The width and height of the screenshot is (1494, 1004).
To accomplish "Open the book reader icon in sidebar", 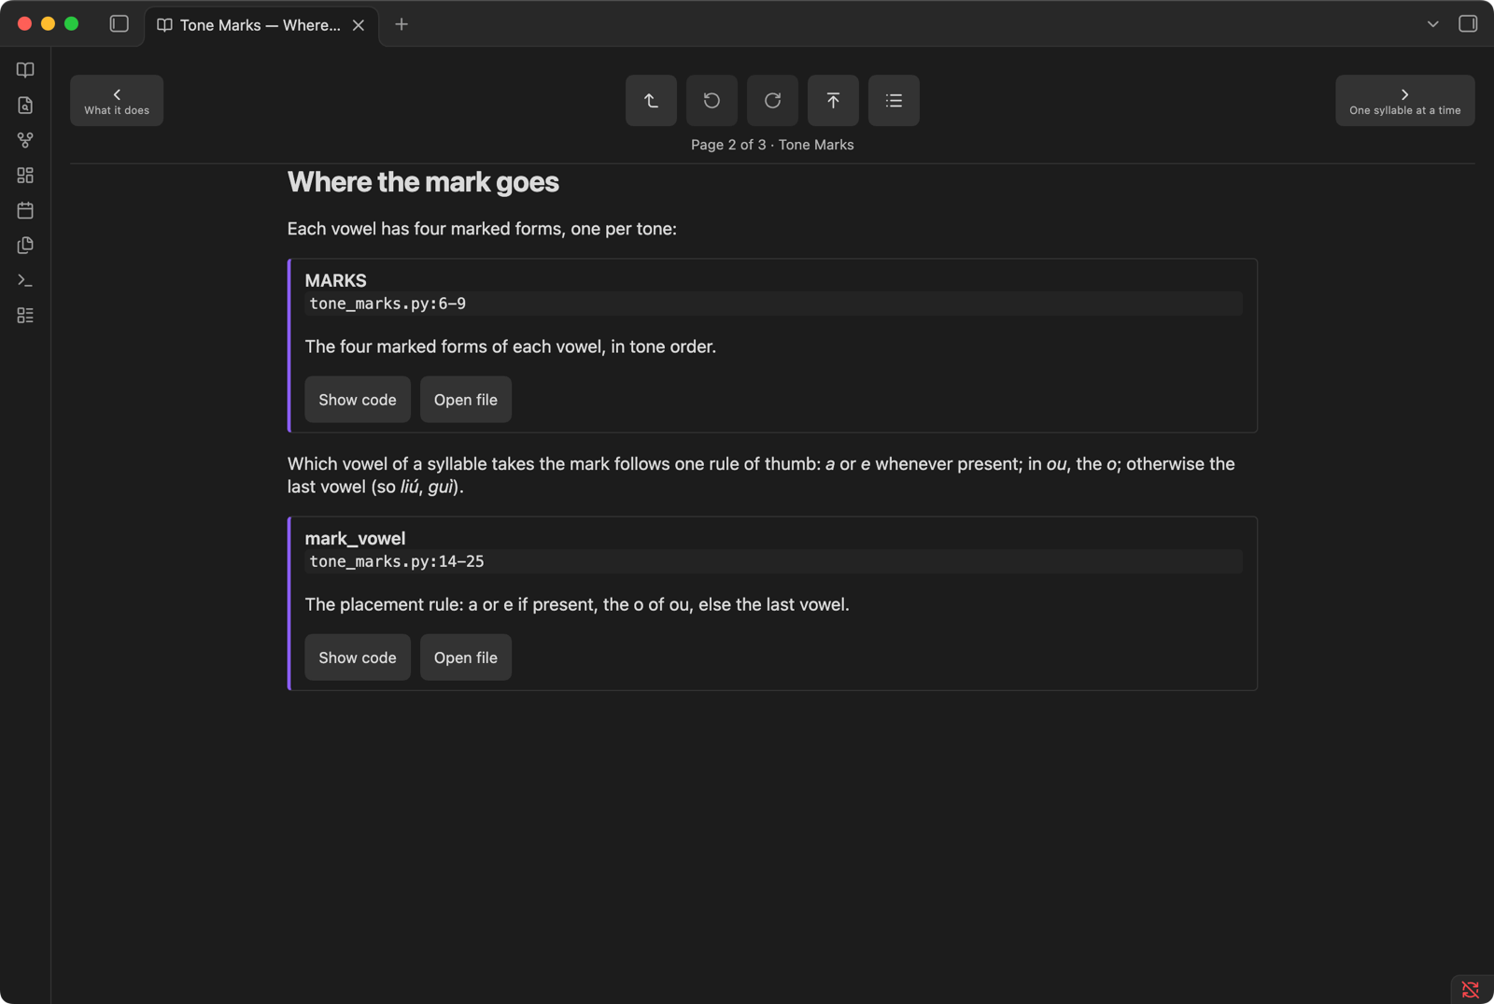I will pyautogui.click(x=25, y=70).
